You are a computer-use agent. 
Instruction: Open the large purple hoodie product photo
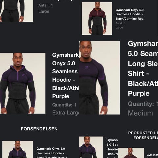coord(23,83)
